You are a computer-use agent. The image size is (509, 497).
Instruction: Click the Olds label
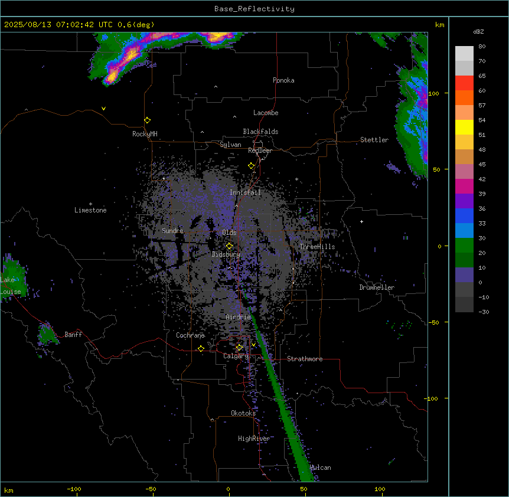coord(229,233)
